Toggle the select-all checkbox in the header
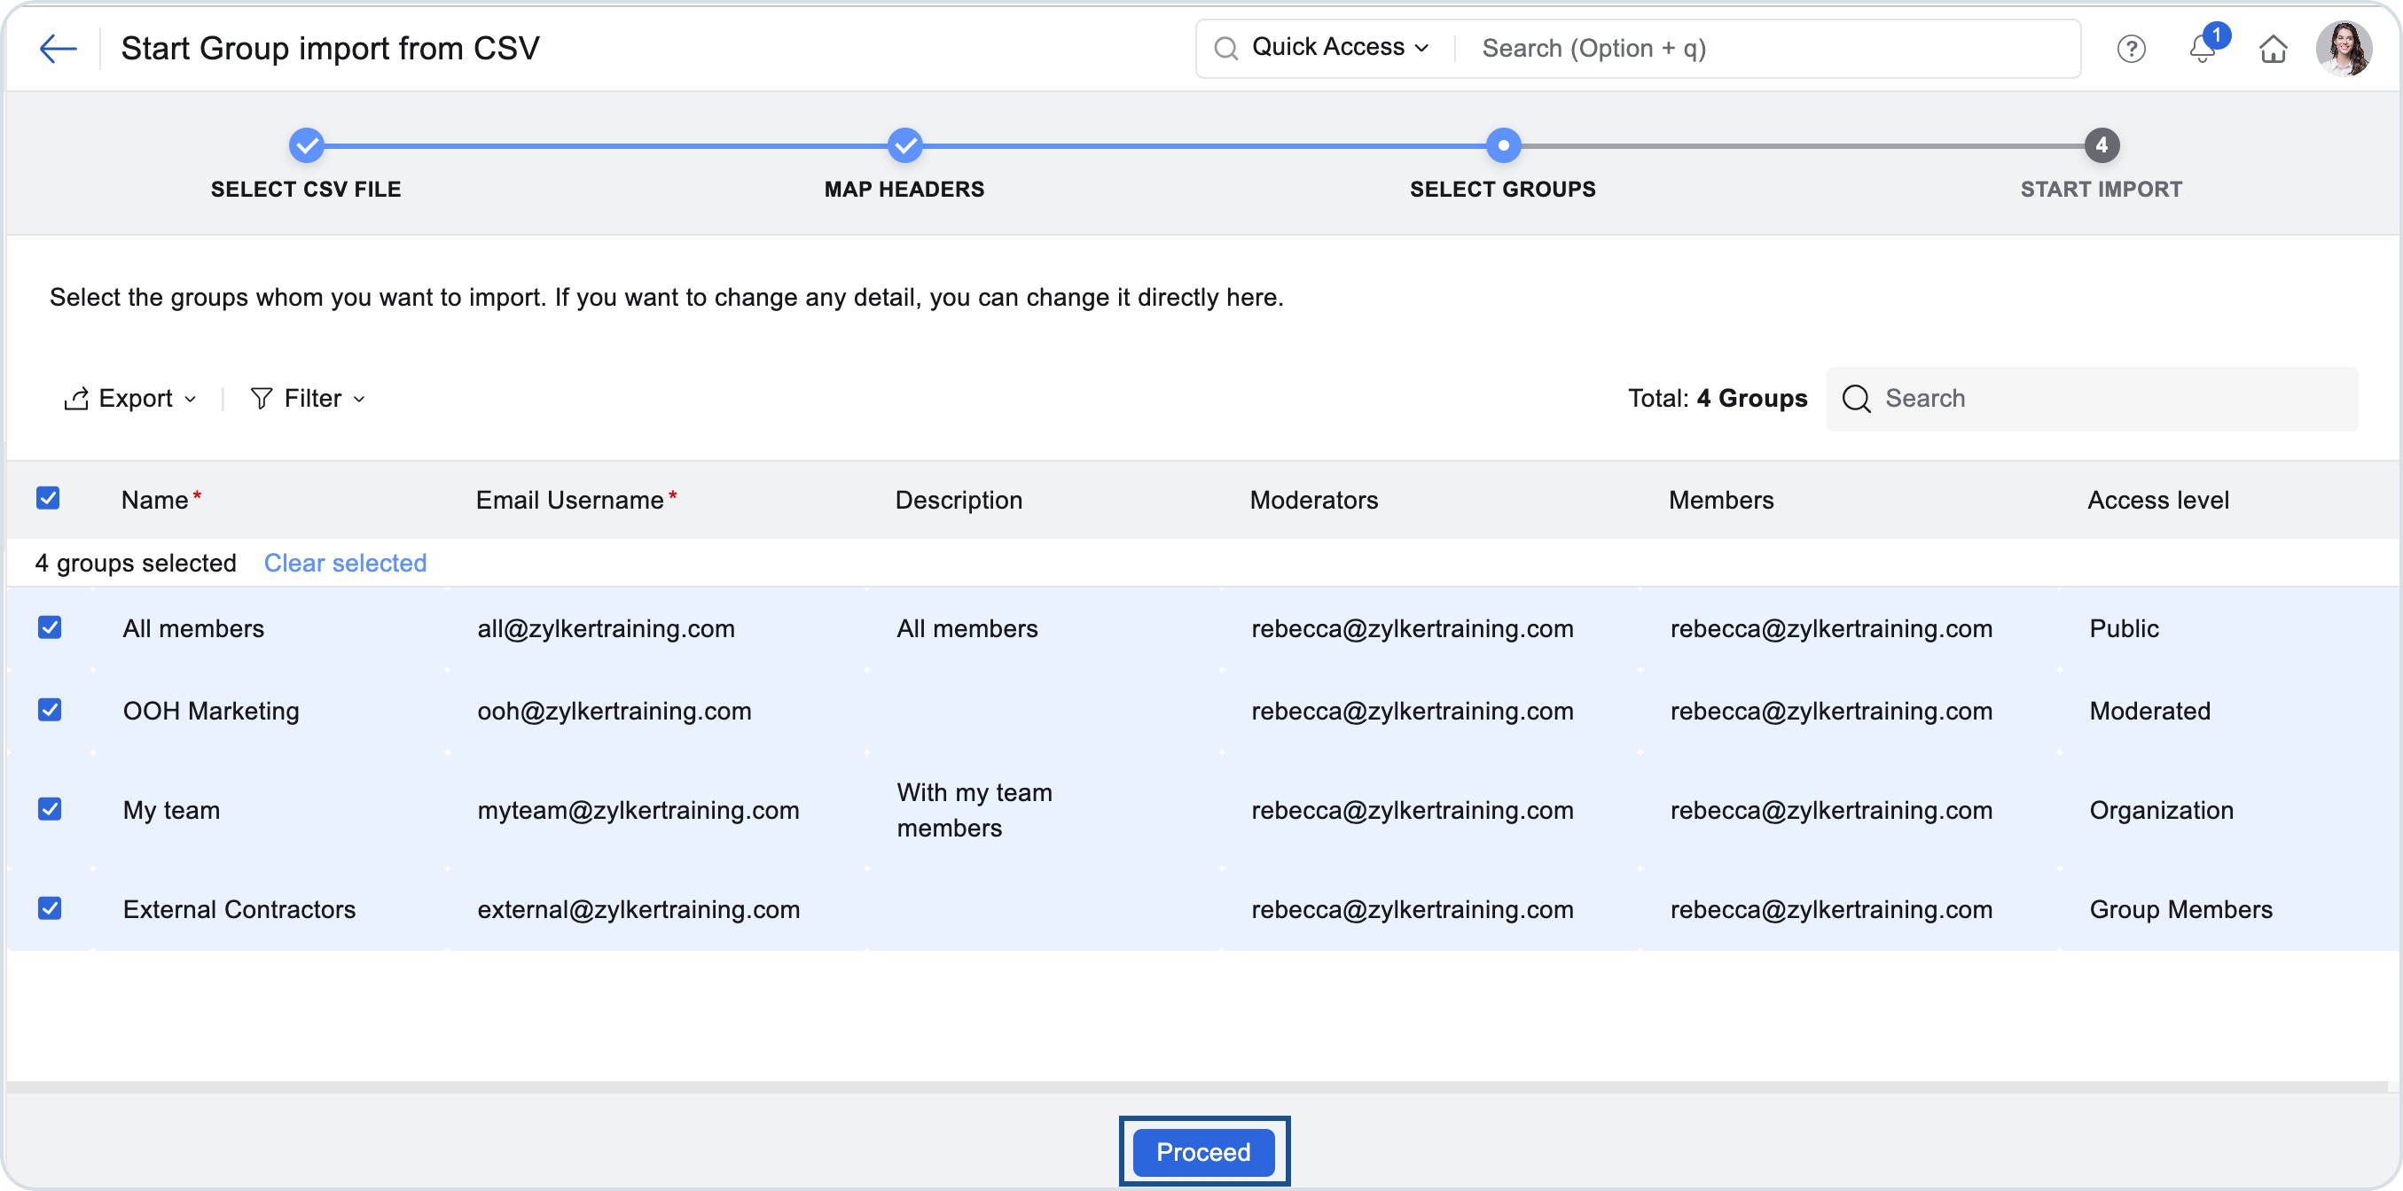This screenshot has height=1191, width=2403. (x=48, y=499)
